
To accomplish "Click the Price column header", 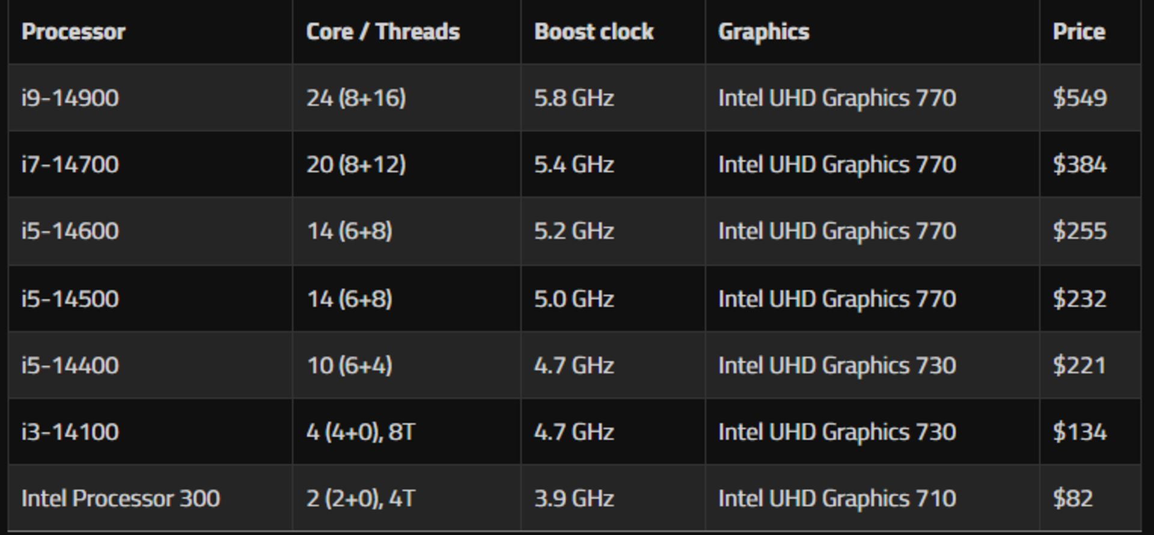I will tap(1090, 32).
